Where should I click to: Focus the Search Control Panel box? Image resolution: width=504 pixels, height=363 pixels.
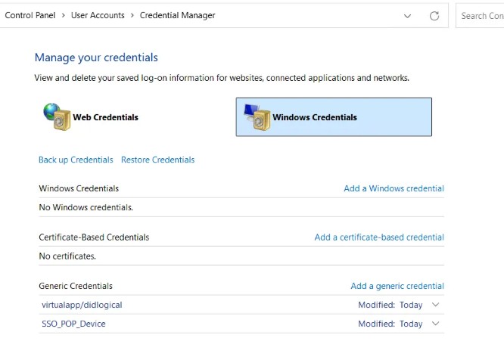[x=480, y=16]
